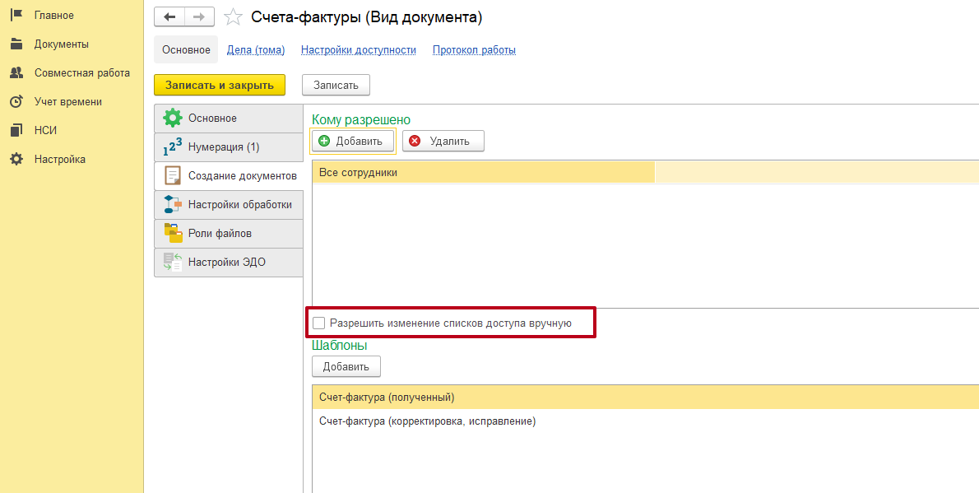Click the back navigation arrow

click(169, 17)
